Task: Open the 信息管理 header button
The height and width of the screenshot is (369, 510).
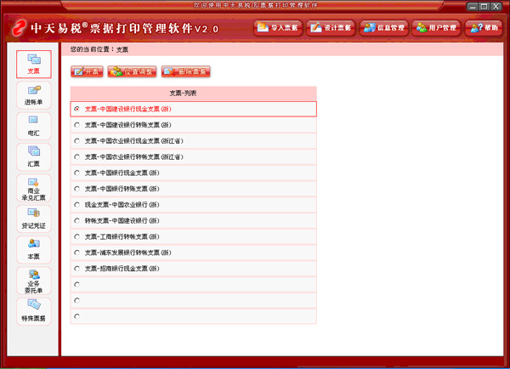Action: tap(384, 28)
